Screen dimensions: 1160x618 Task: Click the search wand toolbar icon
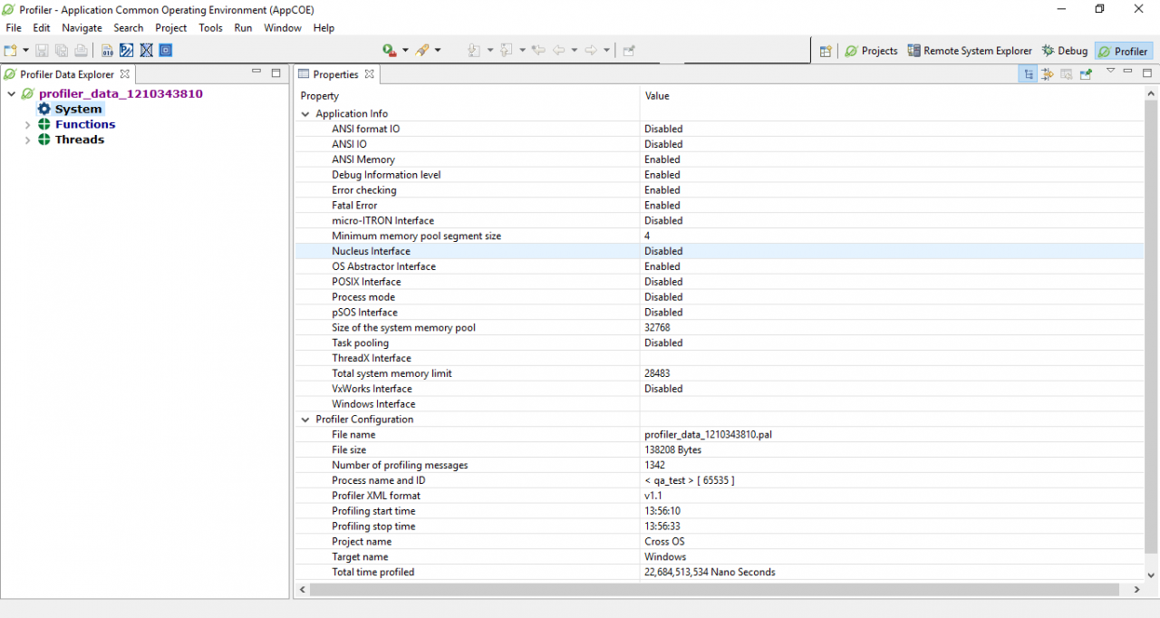coord(422,50)
